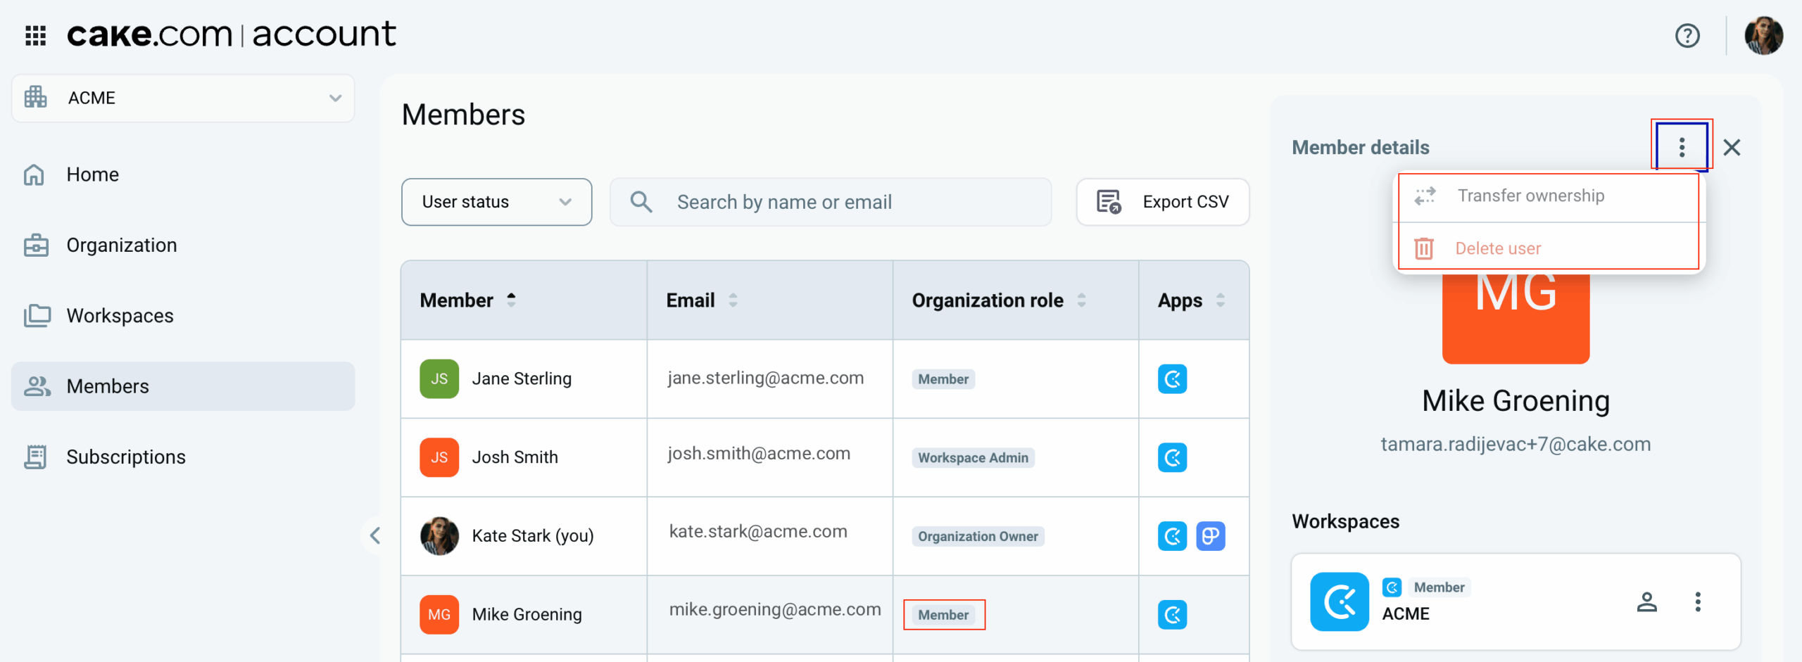
Task: Click the help question mark icon
Action: (1687, 35)
